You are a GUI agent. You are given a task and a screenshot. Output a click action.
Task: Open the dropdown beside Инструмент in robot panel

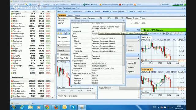click(138, 41)
